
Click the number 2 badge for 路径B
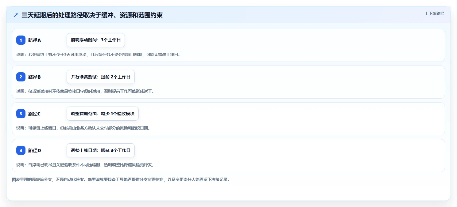pyautogui.click(x=21, y=77)
